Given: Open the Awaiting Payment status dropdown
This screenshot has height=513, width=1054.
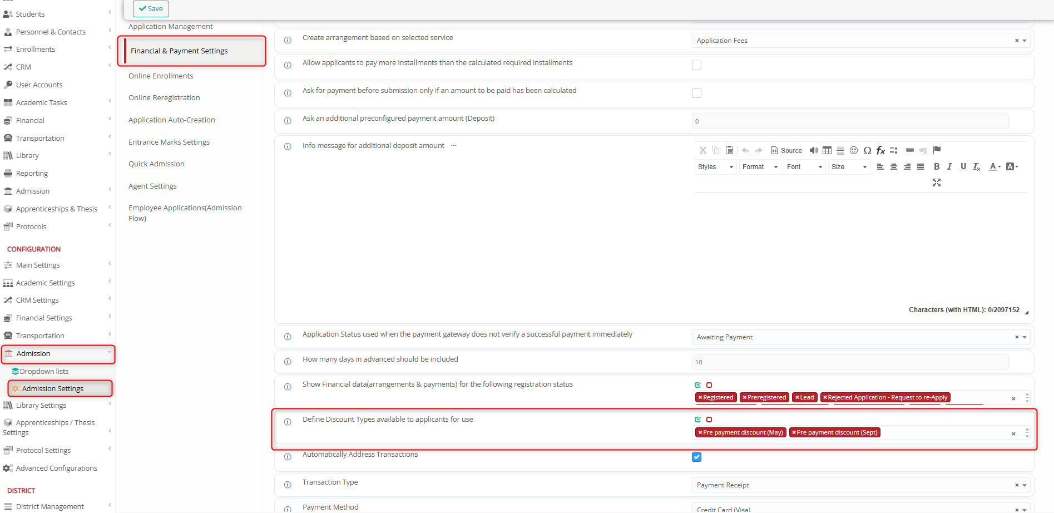Looking at the screenshot, I should 861,337.
